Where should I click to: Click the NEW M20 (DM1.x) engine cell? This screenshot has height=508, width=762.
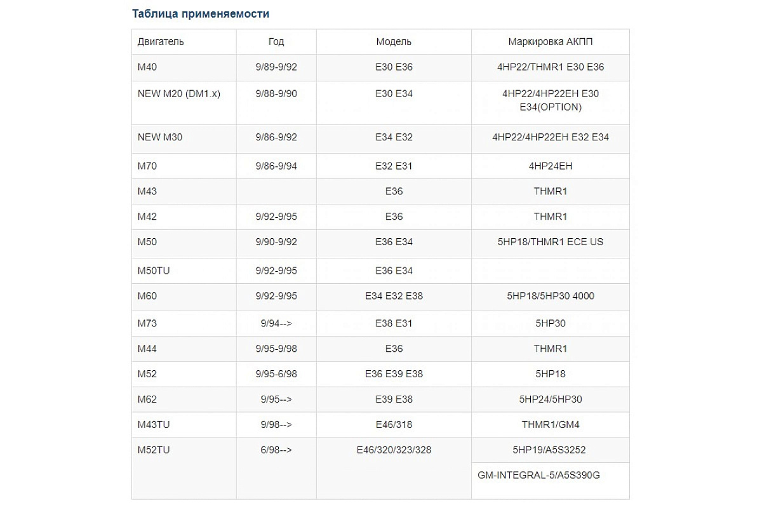click(178, 93)
